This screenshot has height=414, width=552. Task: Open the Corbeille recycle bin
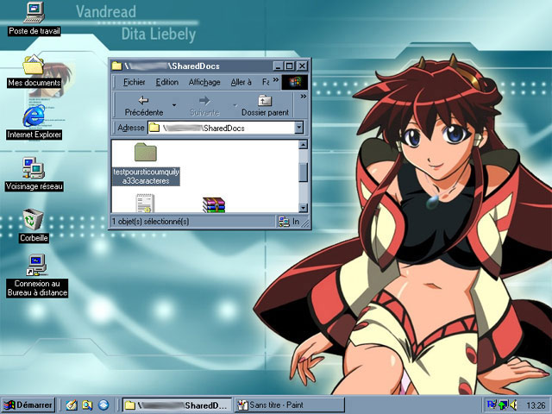tap(34, 220)
